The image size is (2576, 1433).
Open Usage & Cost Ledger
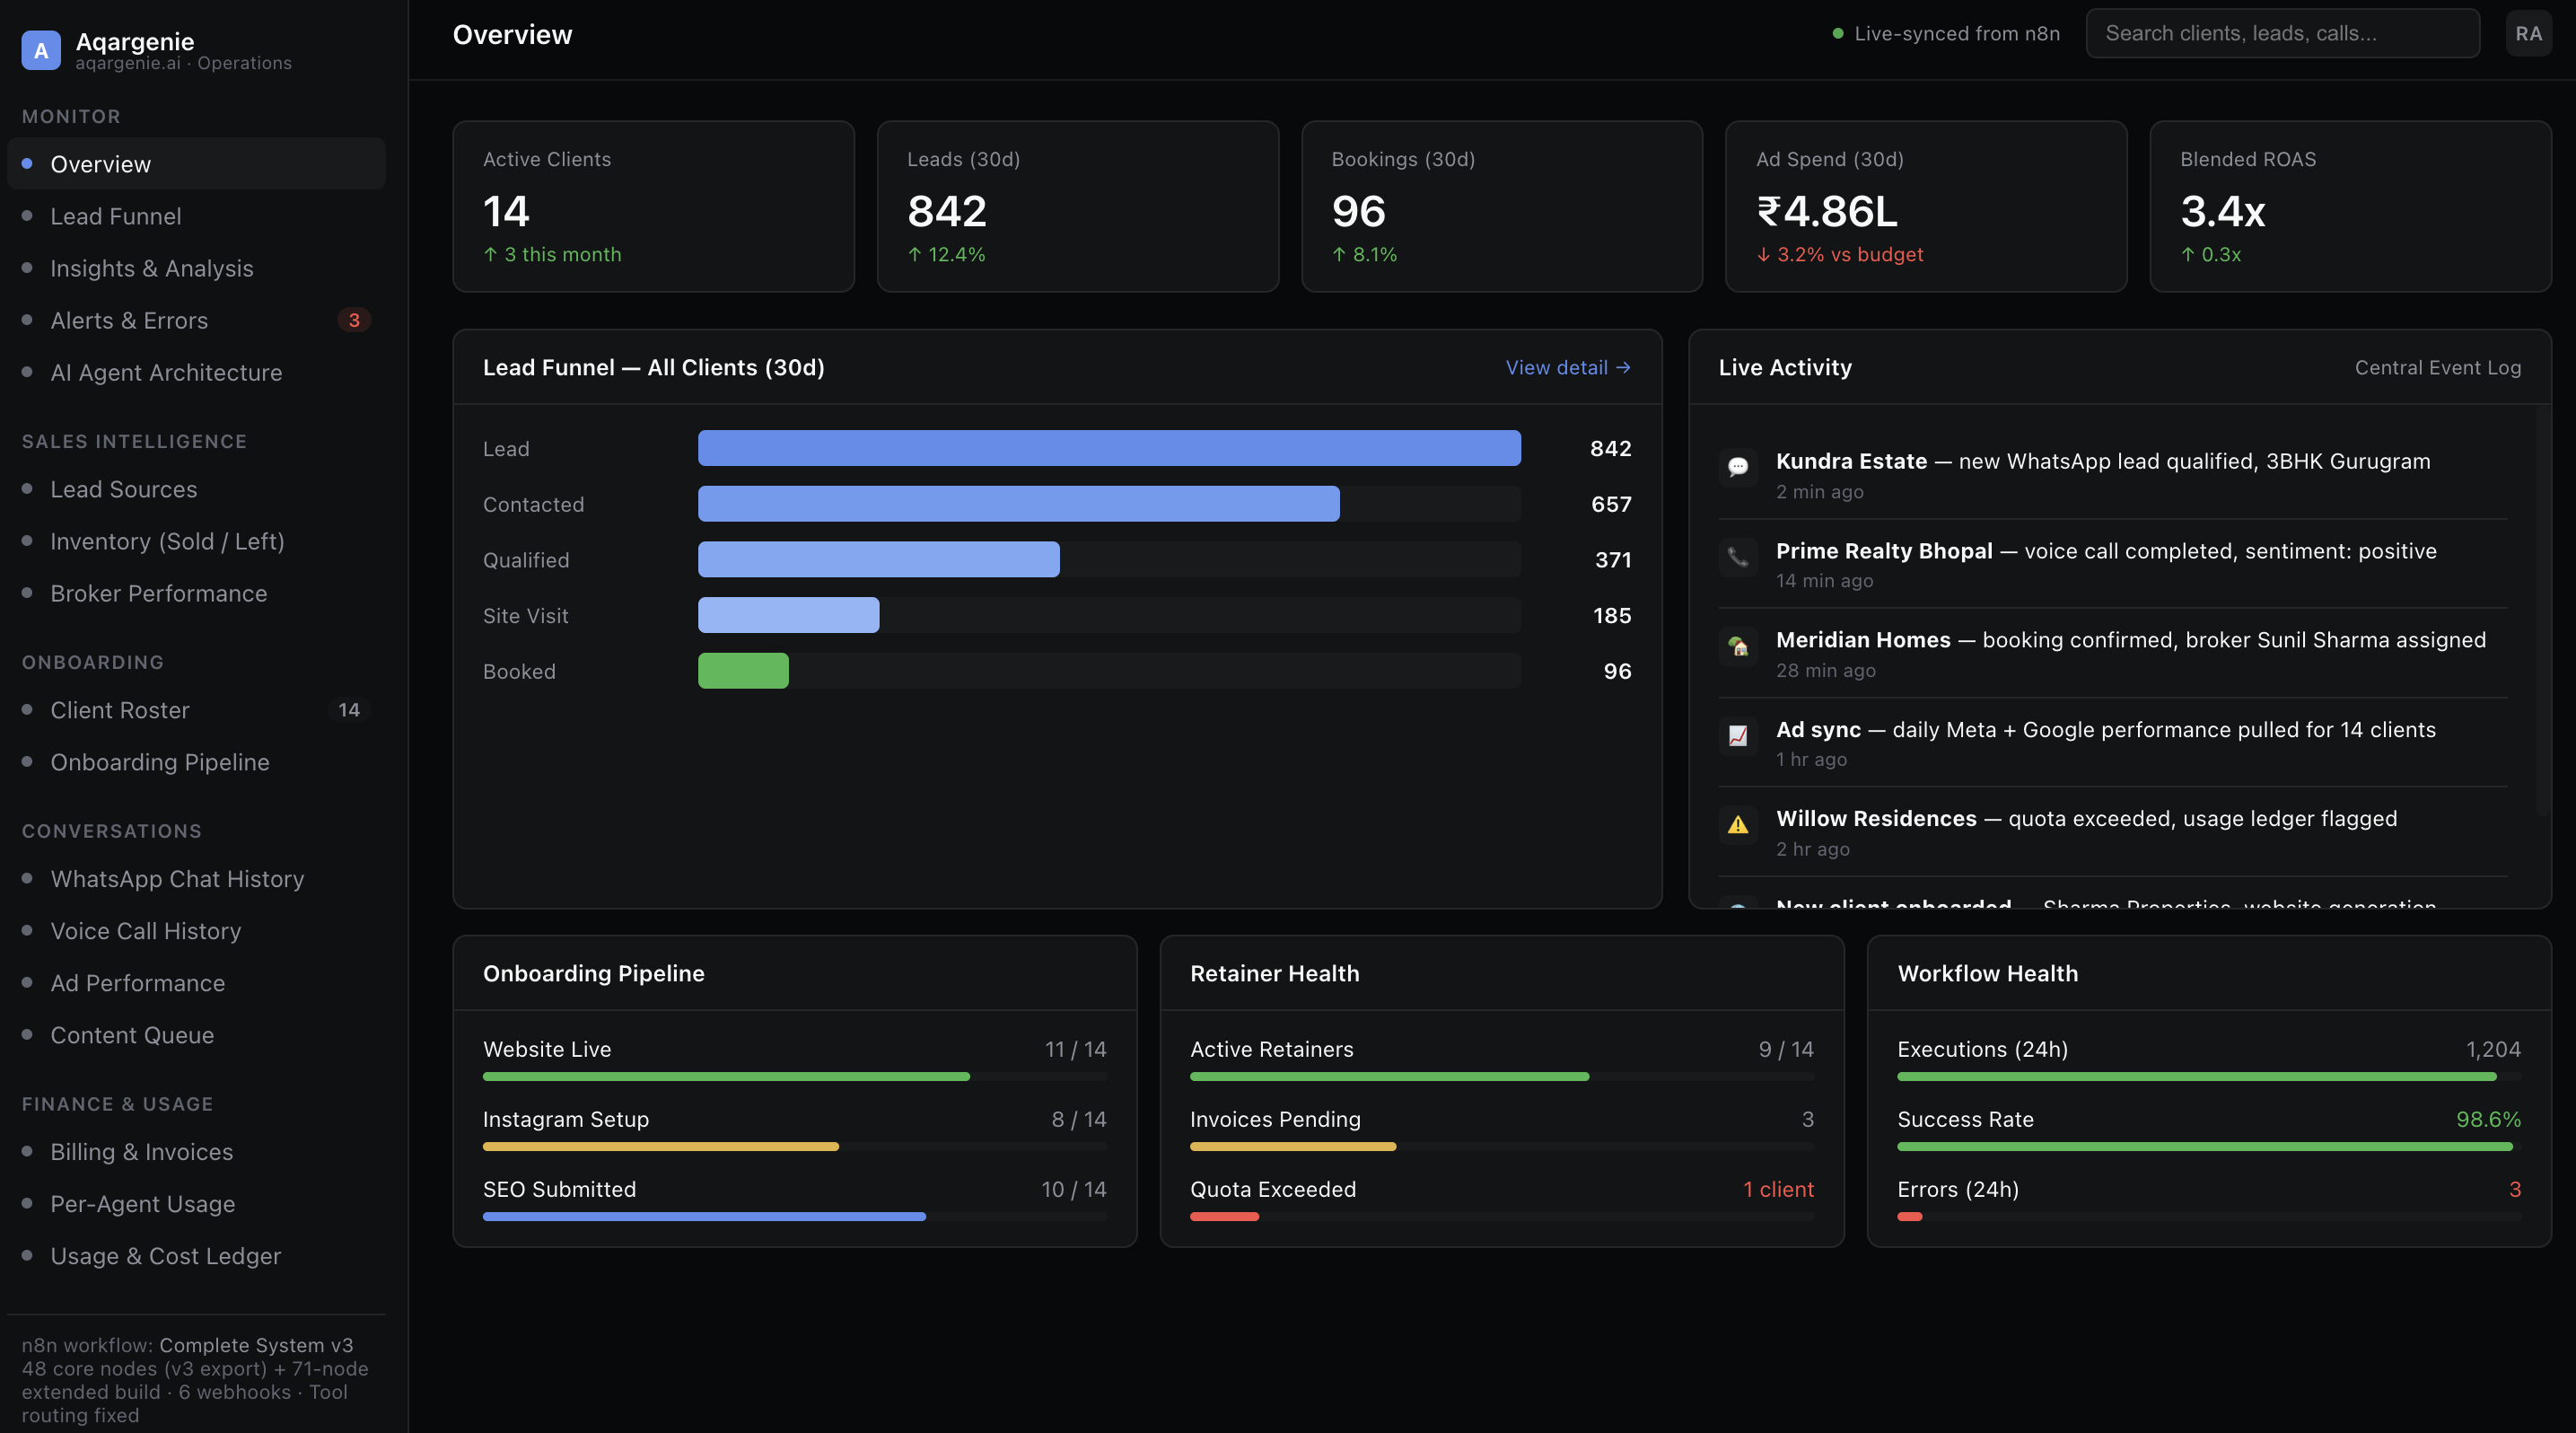click(196, 1256)
